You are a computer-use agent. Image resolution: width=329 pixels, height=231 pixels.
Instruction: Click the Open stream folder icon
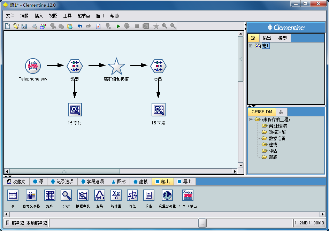tap(16, 26)
